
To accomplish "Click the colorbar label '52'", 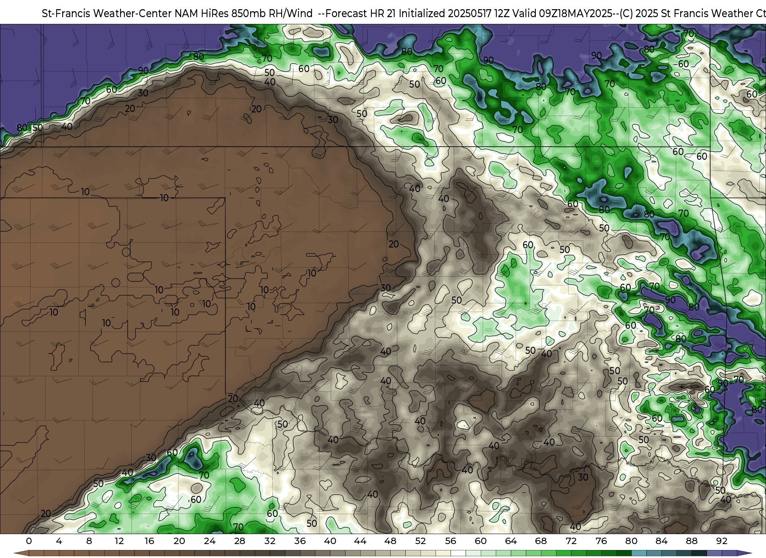I will tap(421, 541).
